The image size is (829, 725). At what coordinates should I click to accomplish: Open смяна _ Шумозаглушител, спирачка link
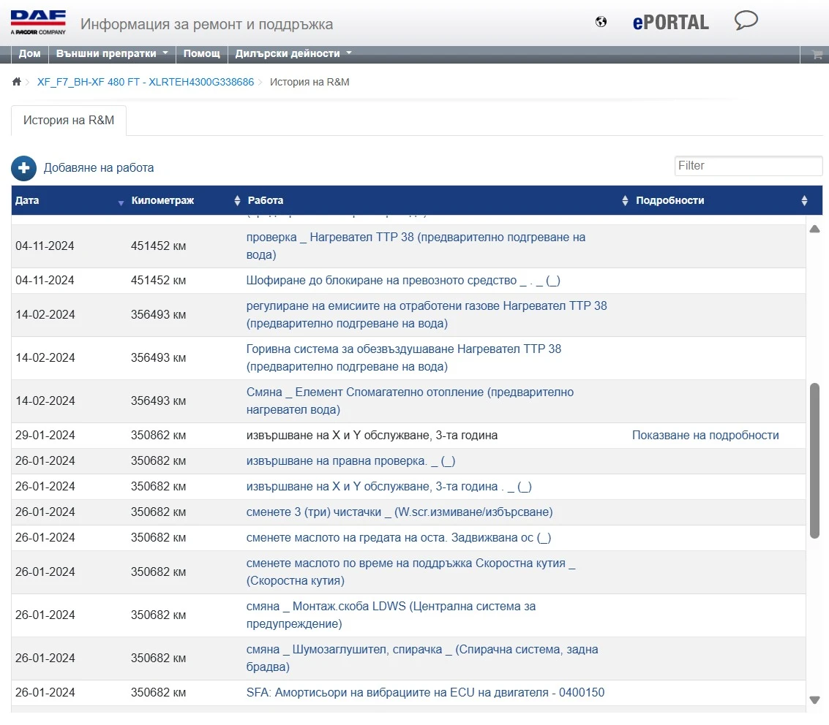(x=422, y=658)
